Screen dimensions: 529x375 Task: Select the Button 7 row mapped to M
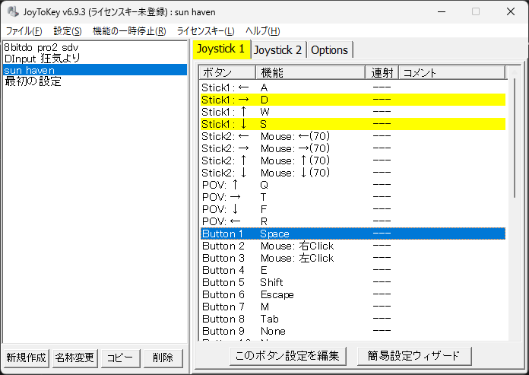click(x=353, y=307)
